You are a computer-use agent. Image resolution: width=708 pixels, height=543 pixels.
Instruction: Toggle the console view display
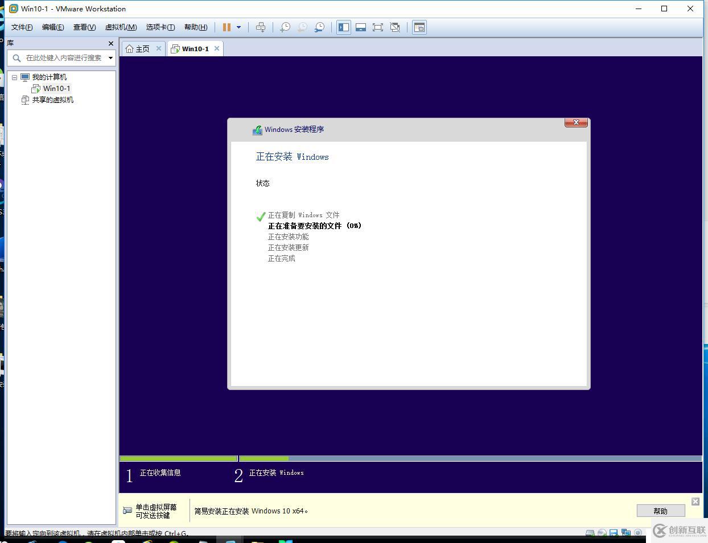point(419,27)
